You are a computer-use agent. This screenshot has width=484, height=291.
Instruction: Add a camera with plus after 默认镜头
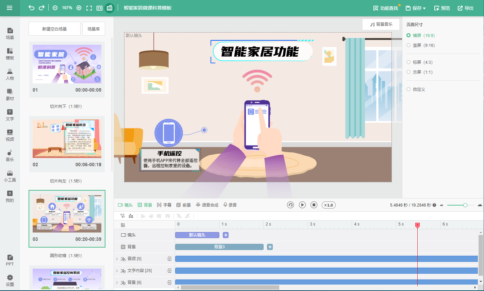click(x=226, y=235)
